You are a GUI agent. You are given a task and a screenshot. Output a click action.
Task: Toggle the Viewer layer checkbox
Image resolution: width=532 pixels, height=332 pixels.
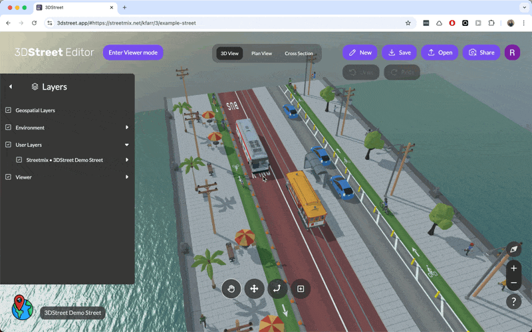9,177
